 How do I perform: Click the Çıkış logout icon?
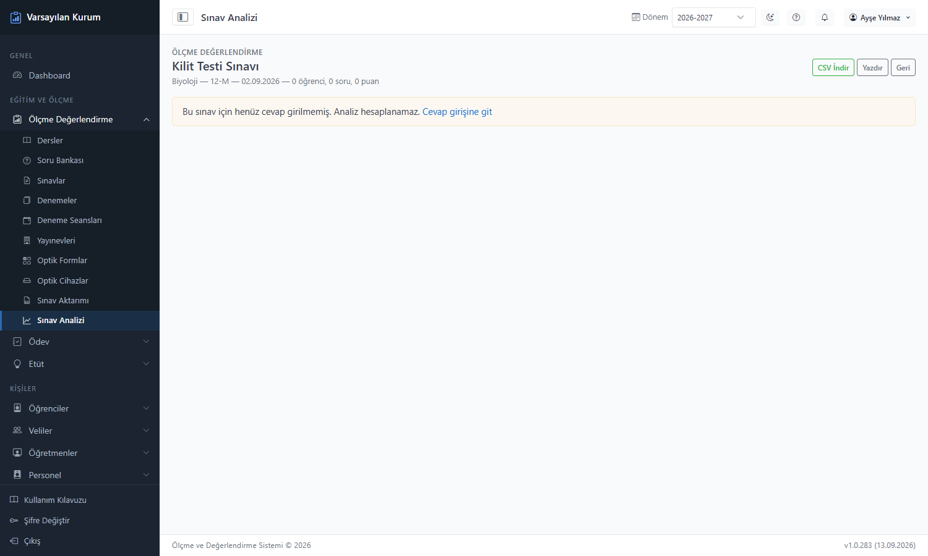click(x=14, y=541)
